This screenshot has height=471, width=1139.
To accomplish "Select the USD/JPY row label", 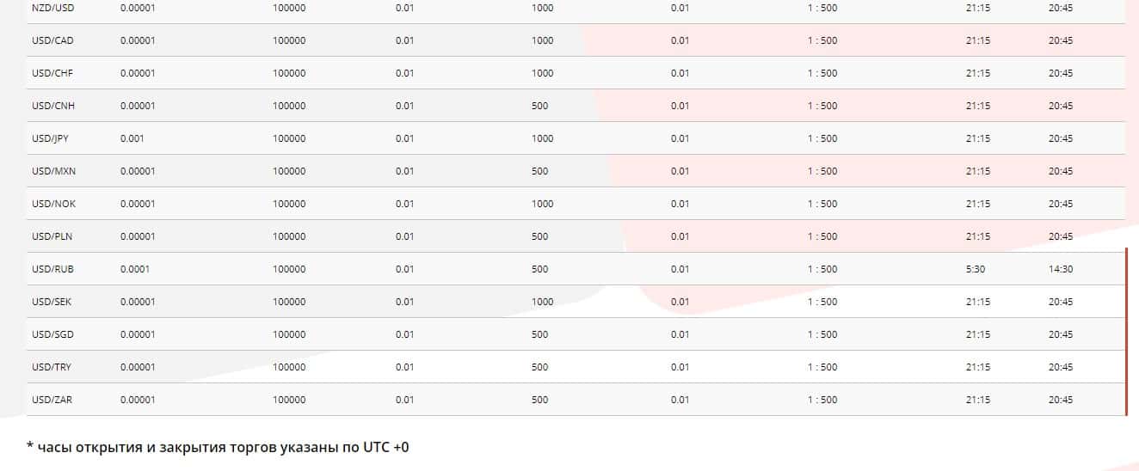I will pyautogui.click(x=50, y=138).
